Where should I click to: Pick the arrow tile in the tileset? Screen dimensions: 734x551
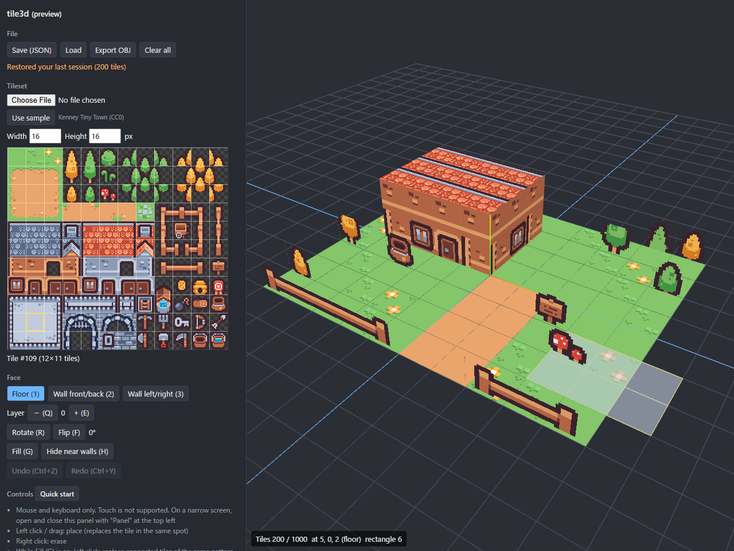click(x=218, y=322)
